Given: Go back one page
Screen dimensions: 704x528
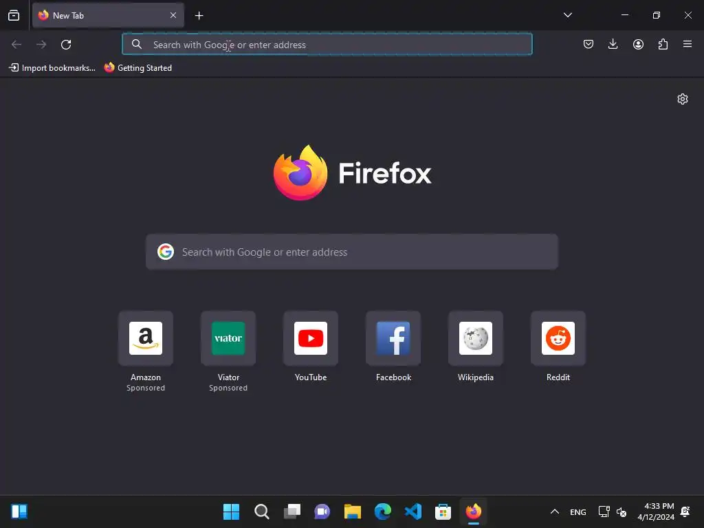Looking at the screenshot, I should click(x=16, y=45).
